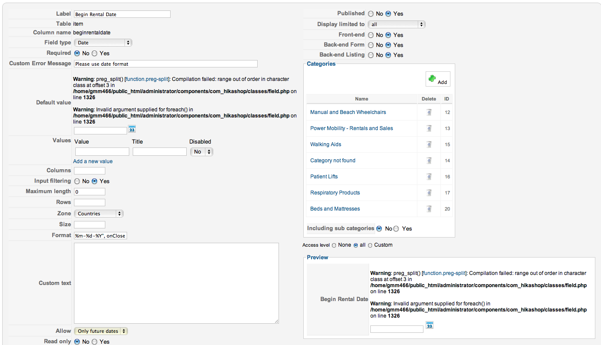The width and height of the screenshot is (601, 345).
Task: Open the Power Mobility - Rentals and Sales link
Action: pos(351,128)
